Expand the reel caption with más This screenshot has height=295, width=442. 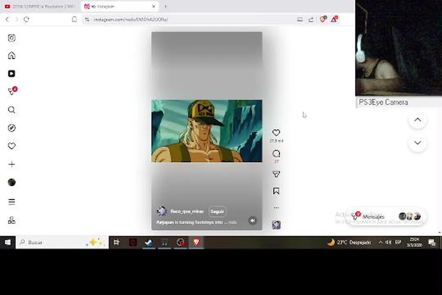pyautogui.click(x=232, y=222)
